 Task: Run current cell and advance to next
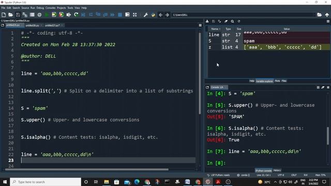pos(61,15)
